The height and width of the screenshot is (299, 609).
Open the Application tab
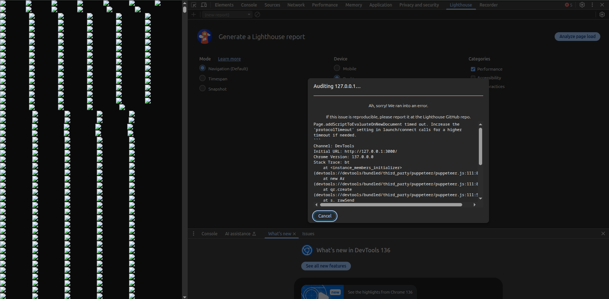[x=381, y=5]
